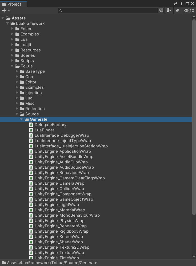Click the vertical scrollbar thumb
Viewport: 196px width, 266px height.
pyautogui.click(x=194, y=117)
